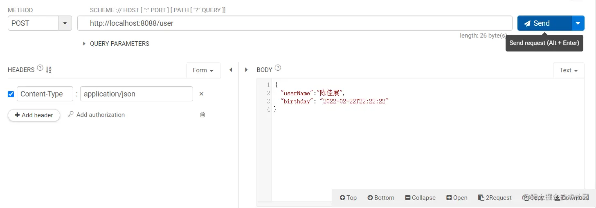Collapse headers panel with left arrow
The image size is (596, 208).
[231, 70]
